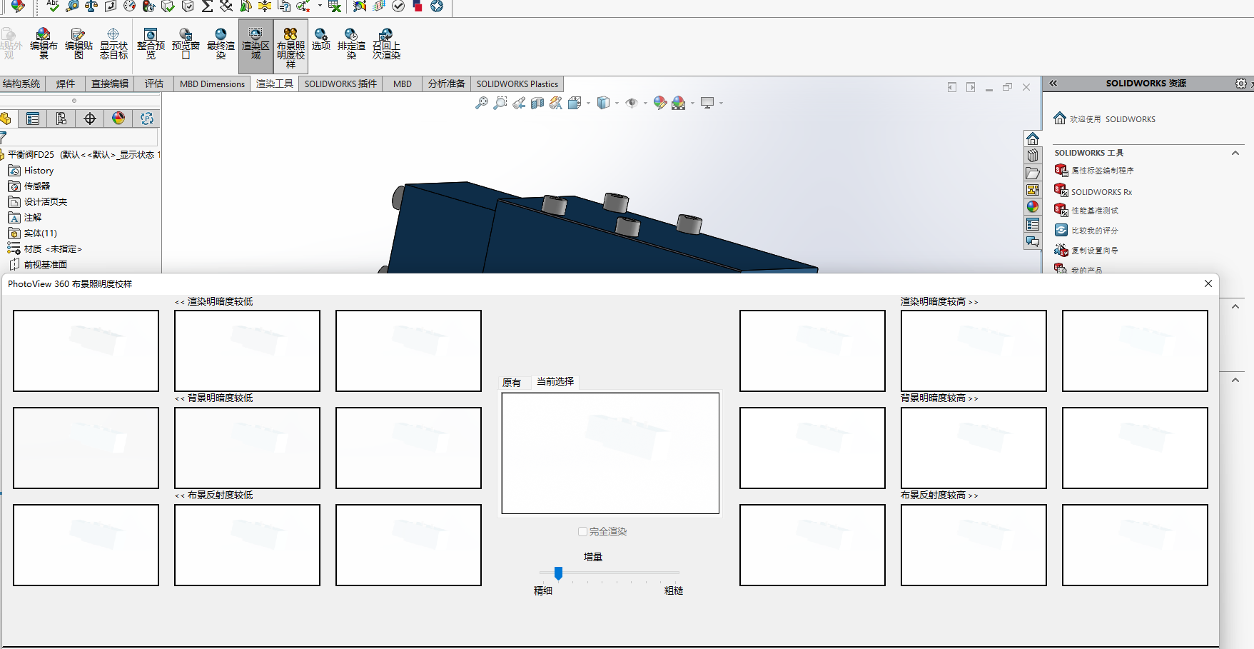This screenshot has width=1254, height=649.
Task: Click the ABC spelling check toolbar icon
Action: pyautogui.click(x=53, y=6)
